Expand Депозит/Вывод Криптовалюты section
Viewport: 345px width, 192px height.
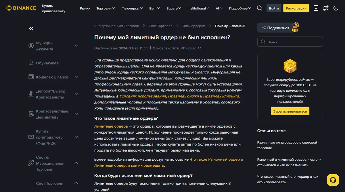pyautogui.click(x=76, y=94)
